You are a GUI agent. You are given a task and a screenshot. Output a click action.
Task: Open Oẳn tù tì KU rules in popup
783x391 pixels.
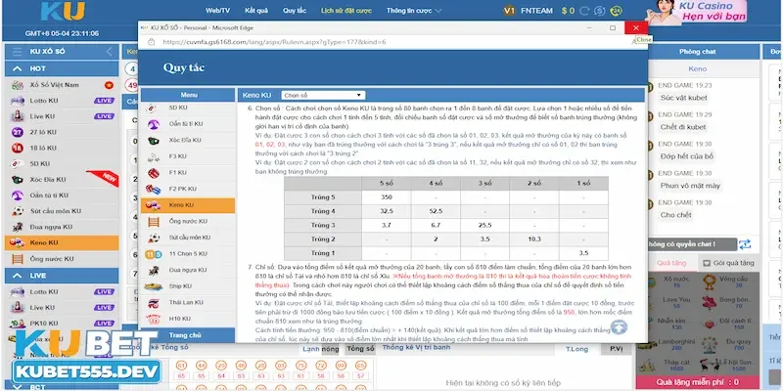[x=188, y=124]
